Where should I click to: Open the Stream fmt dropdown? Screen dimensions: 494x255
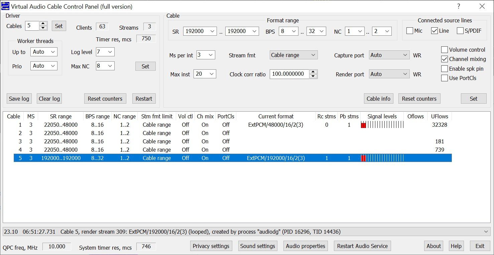tap(293, 55)
